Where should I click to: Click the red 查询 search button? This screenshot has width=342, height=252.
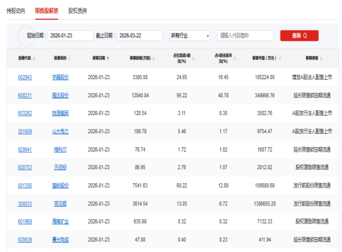299,36
